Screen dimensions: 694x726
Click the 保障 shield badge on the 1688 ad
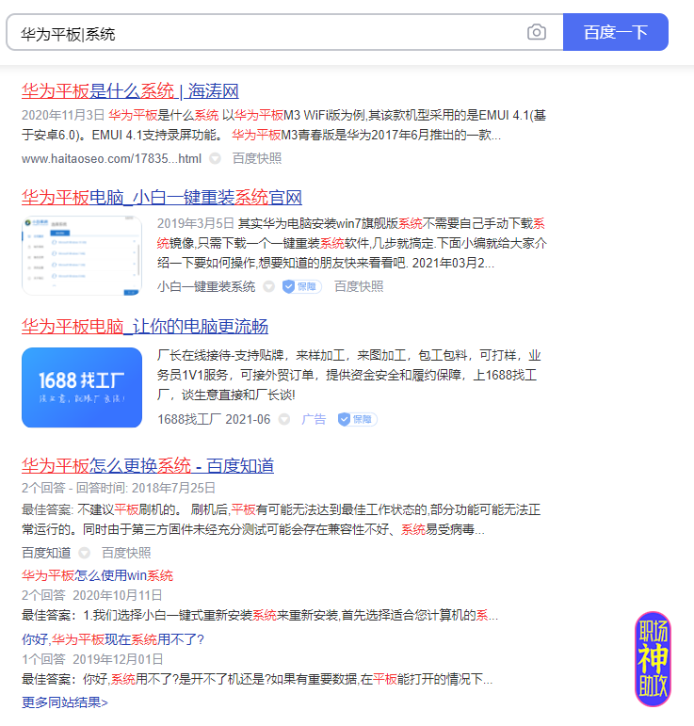[358, 419]
